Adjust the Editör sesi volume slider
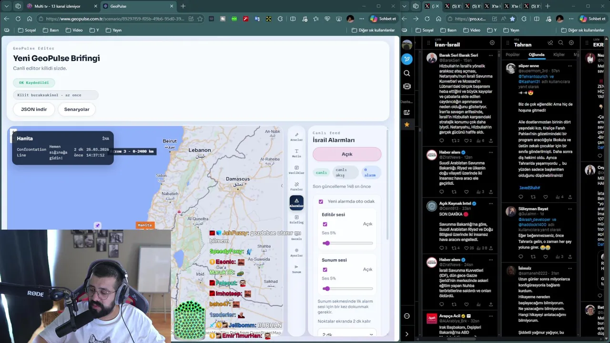The image size is (610, 343). [347, 243]
